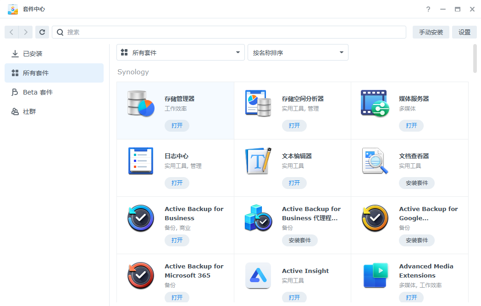Focus the 搜索 input field
Image resolution: width=481 pixels, height=306 pixels.
coord(229,32)
